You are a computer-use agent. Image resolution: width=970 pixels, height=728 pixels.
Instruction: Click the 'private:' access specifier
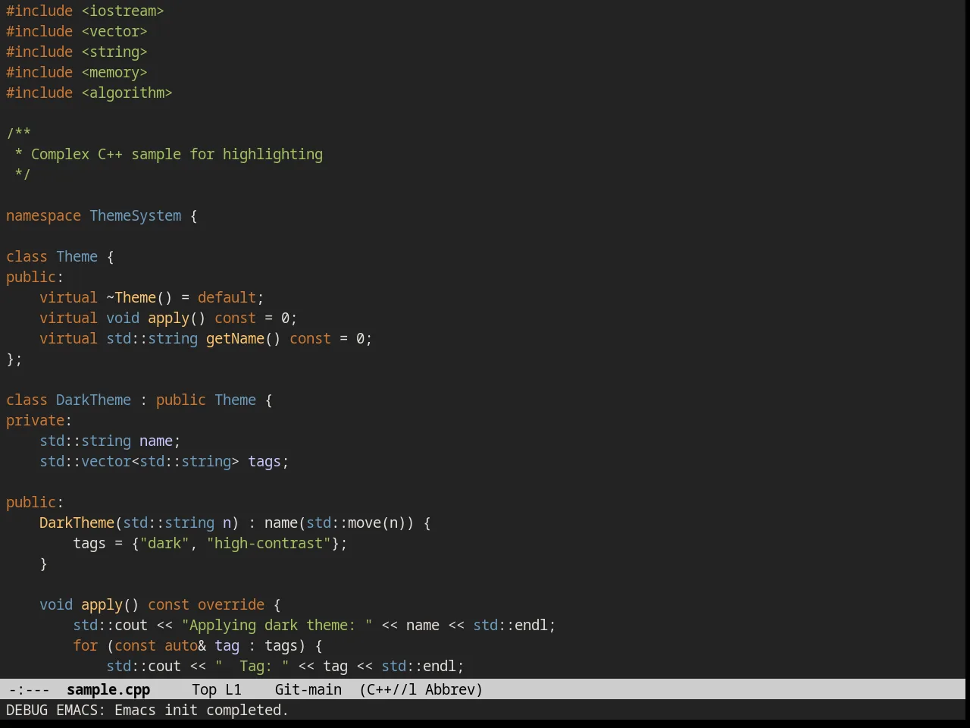(39, 420)
